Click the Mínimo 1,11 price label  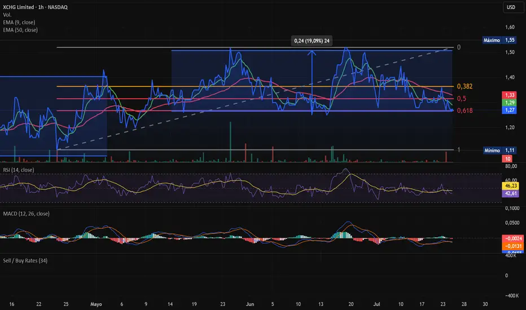[499, 150]
